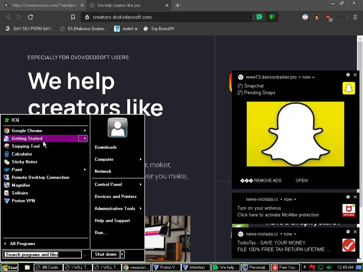Open Snapchat notification settings gear
The width and height of the screenshot is (363, 272).
(348, 75)
